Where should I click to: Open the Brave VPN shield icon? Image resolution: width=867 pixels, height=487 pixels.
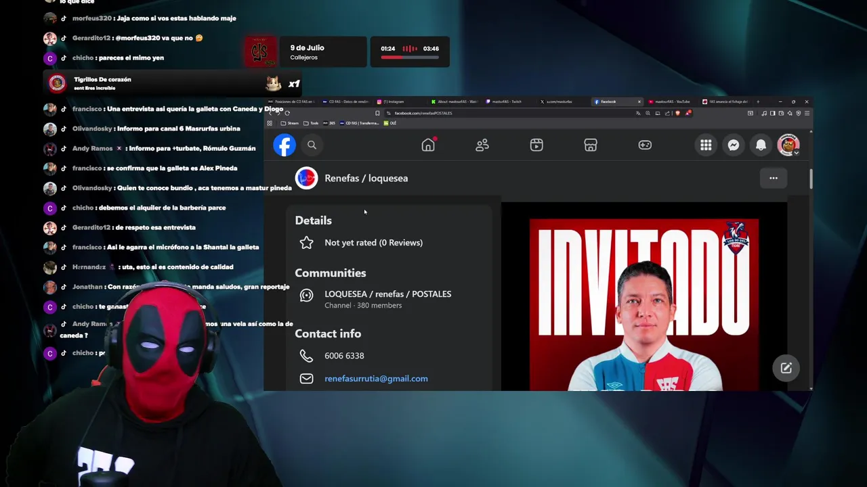(x=799, y=113)
